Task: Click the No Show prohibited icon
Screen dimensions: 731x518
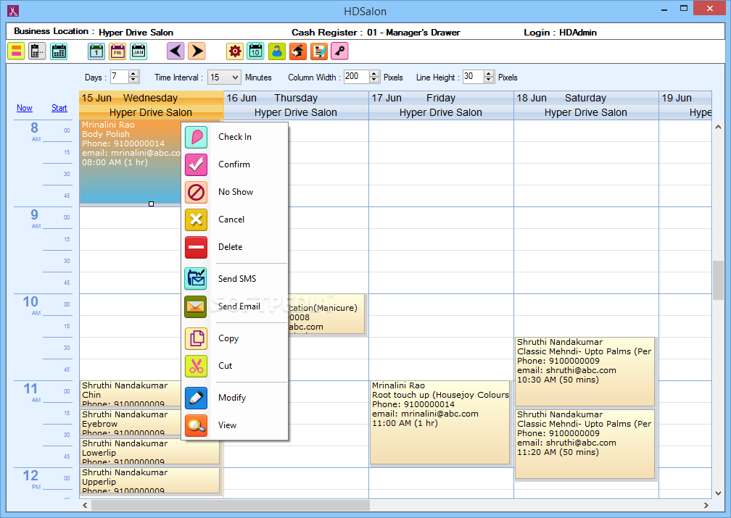Action: 197,192
